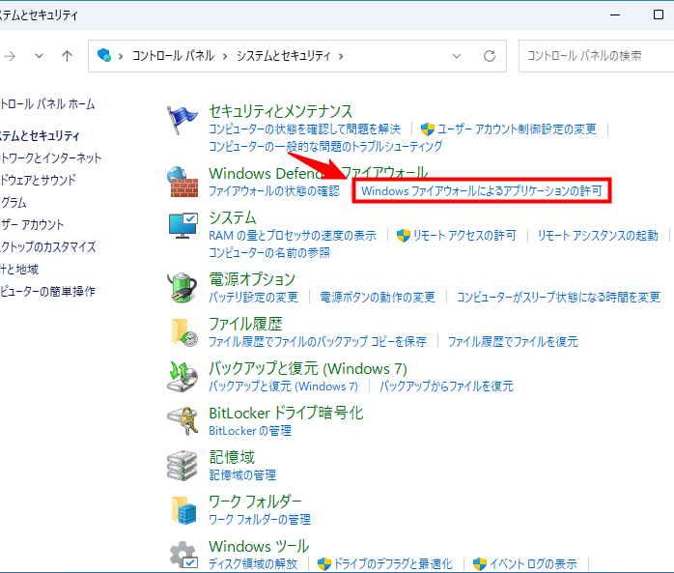Click the Windows Tools gear icon
Image resolution: width=674 pixels, height=573 pixels.
[183, 555]
